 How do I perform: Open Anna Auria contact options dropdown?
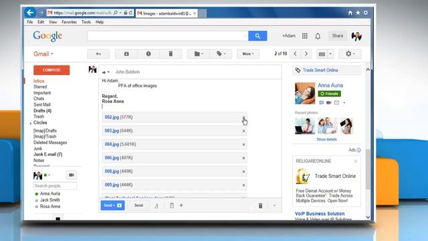[x=344, y=102]
